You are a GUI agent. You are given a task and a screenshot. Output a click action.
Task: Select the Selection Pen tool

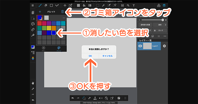click(x=109, y=5)
